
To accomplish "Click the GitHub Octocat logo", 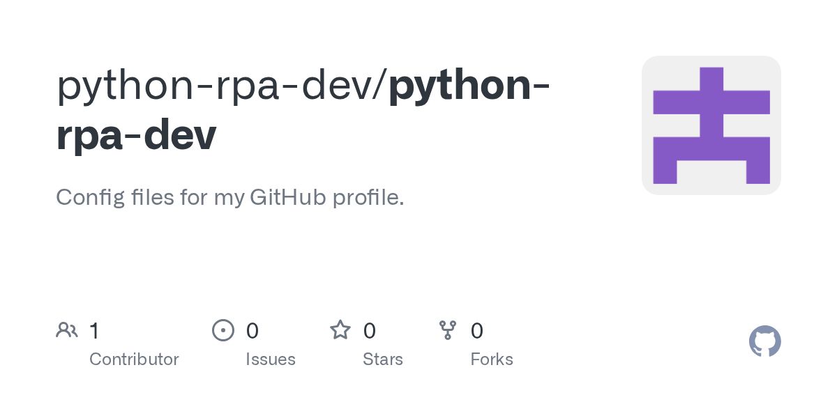I will pyautogui.click(x=764, y=341).
